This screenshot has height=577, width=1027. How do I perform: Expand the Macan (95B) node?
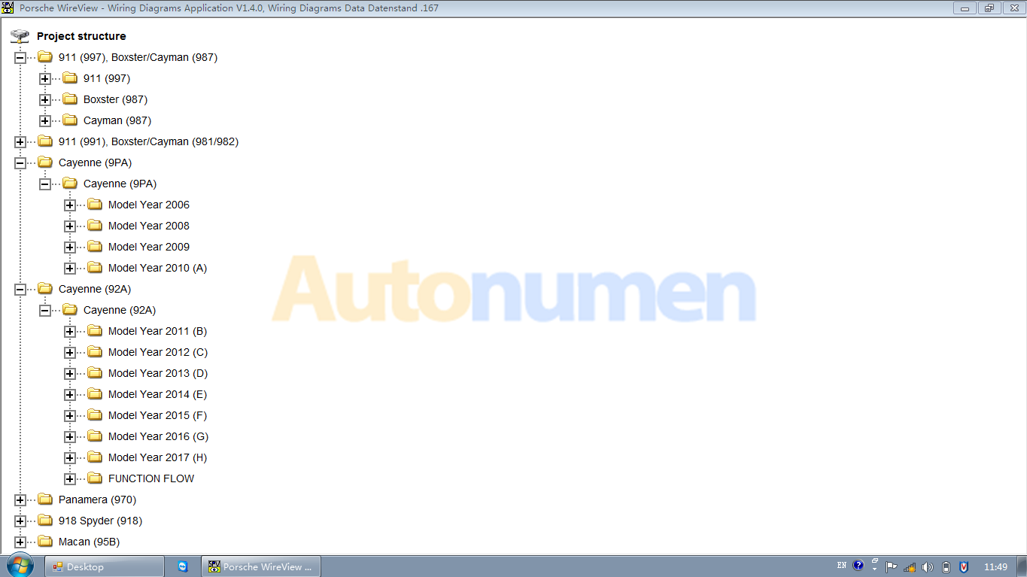(20, 542)
